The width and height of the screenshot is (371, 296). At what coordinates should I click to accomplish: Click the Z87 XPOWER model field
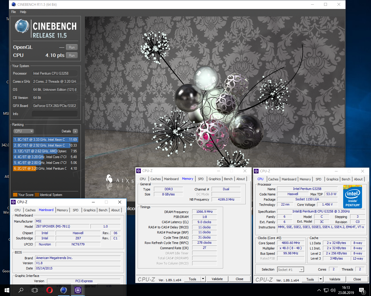[62, 227]
